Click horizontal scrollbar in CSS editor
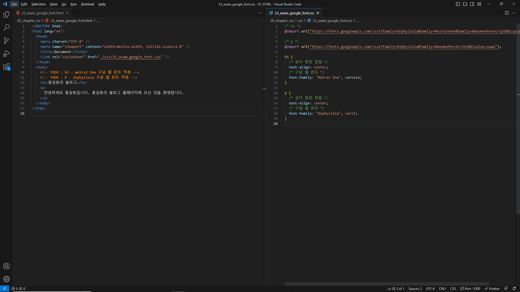The width and height of the screenshot is (520, 292). tap(387, 284)
